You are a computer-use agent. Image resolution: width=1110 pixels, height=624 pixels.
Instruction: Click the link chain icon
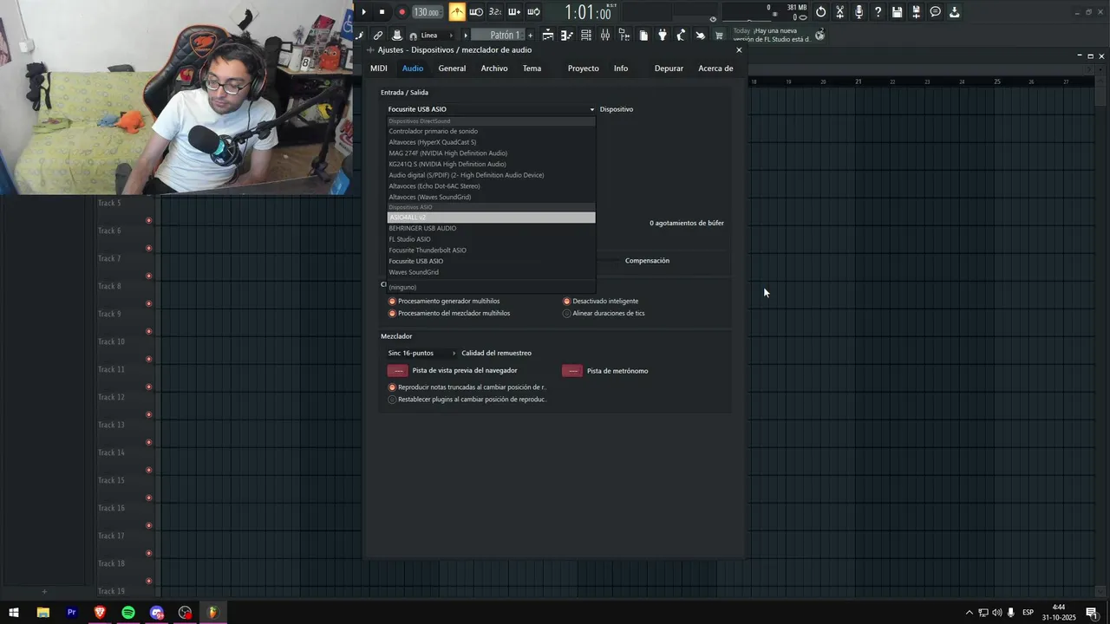point(378,36)
